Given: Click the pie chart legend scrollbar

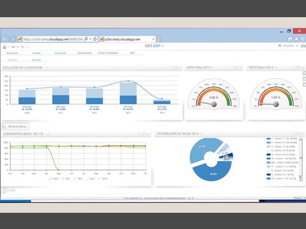Looking at the screenshot, I should pyautogui.click(x=301, y=159).
